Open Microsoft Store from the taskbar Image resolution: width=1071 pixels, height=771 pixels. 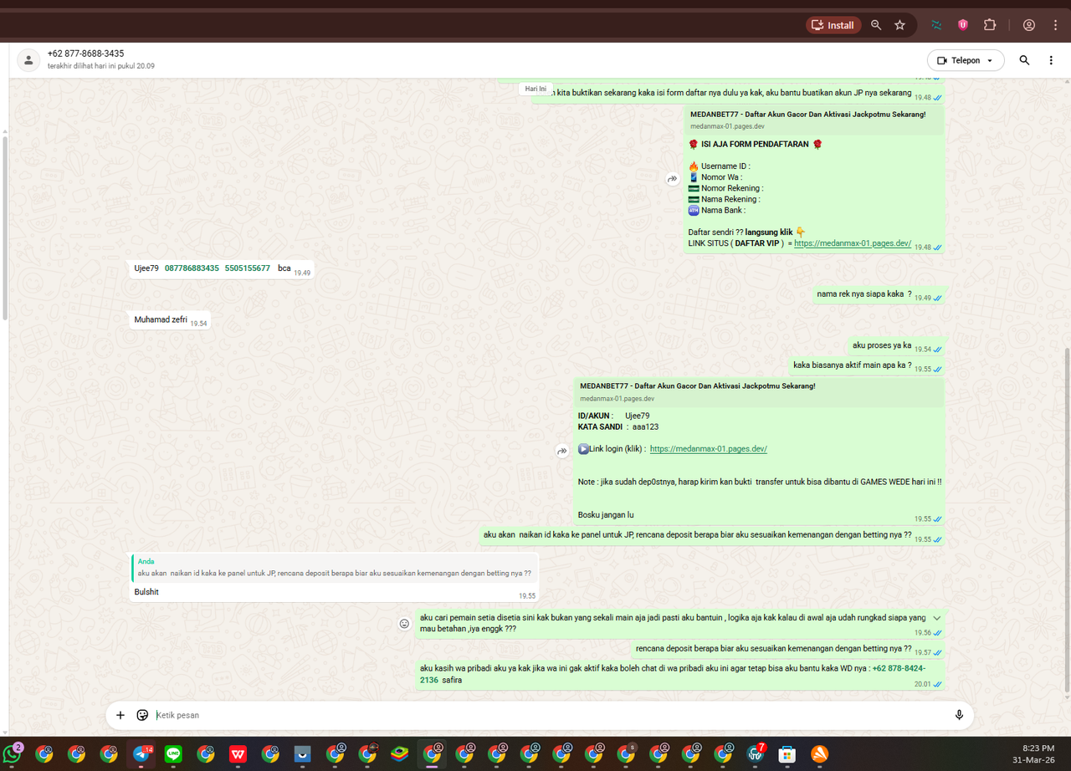(x=787, y=754)
